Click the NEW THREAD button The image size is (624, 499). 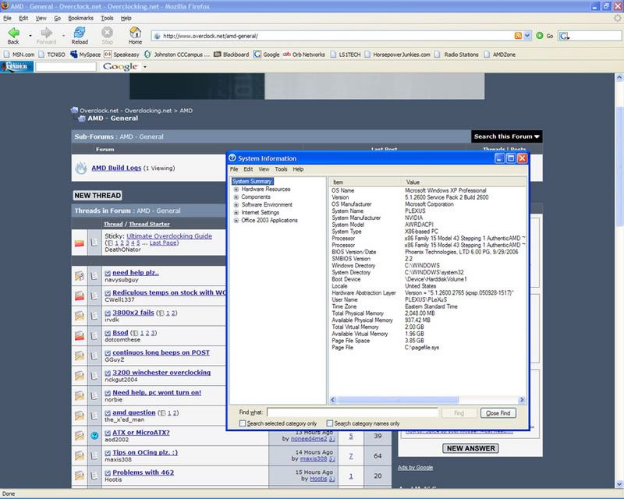[x=97, y=196]
